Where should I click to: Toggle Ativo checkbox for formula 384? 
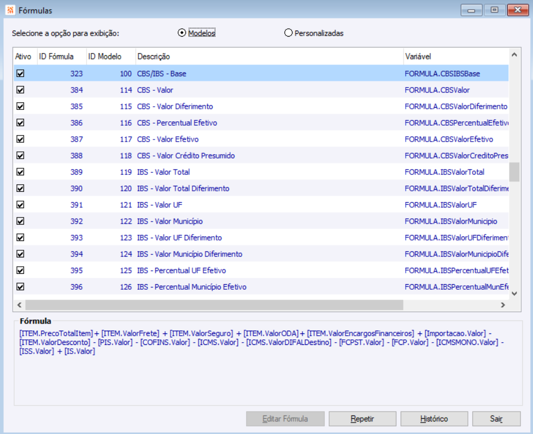[20, 90]
